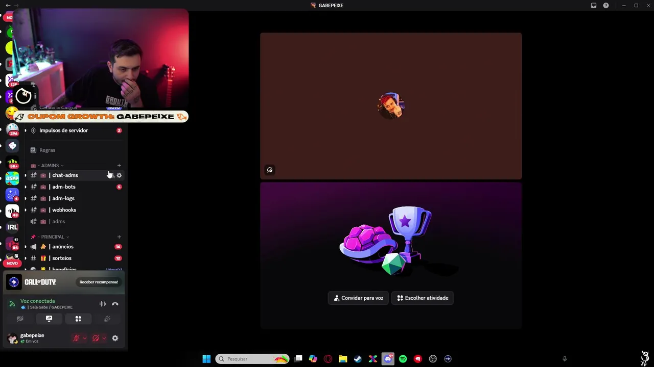Open the server with the 84 badge
This screenshot has width=654, height=367.
pos(12,244)
